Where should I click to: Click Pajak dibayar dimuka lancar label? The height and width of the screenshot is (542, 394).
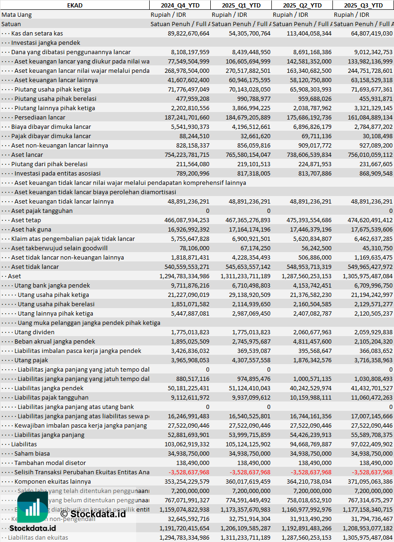51,136
